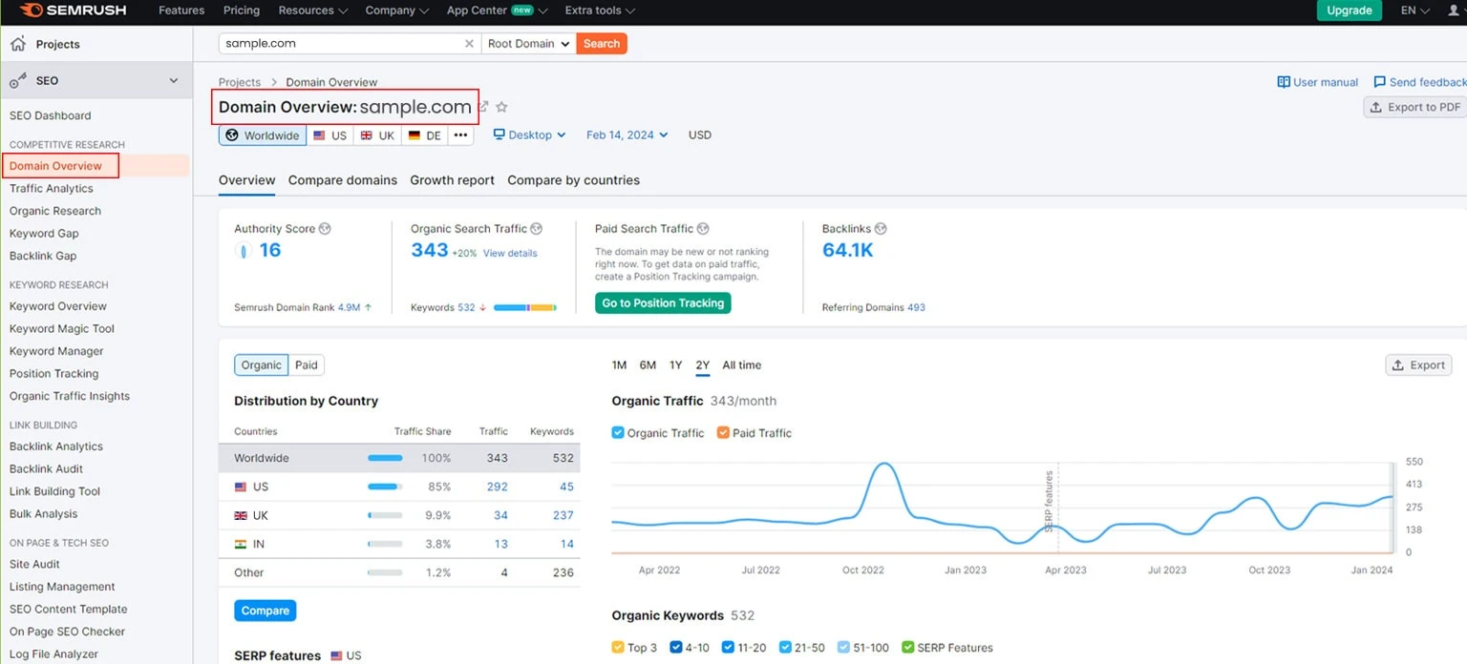Click the keywords distribution color bar

coord(525,308)
